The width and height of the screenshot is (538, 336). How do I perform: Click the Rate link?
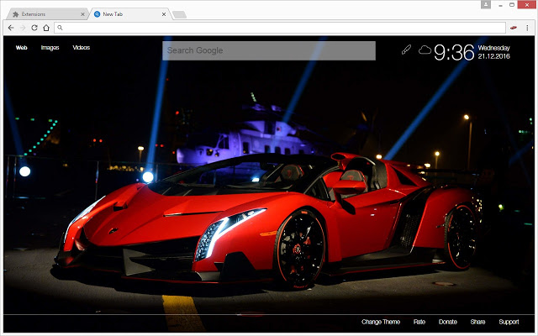coord(419,322)
